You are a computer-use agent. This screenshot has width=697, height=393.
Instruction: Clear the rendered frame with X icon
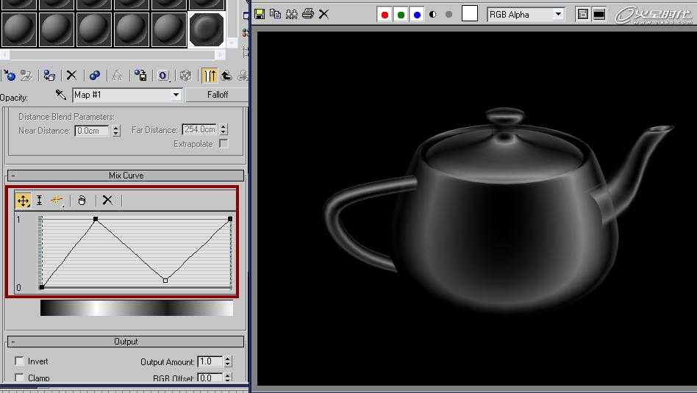(x=324, y=14)
